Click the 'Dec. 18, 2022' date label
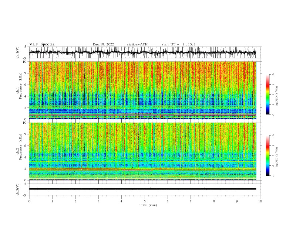 [103, 44]
